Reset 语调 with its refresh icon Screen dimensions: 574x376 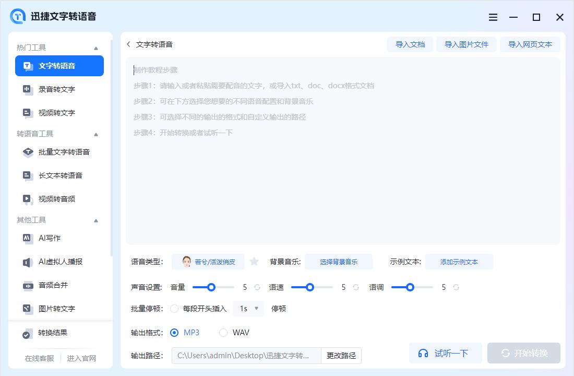tap(456, 287)
